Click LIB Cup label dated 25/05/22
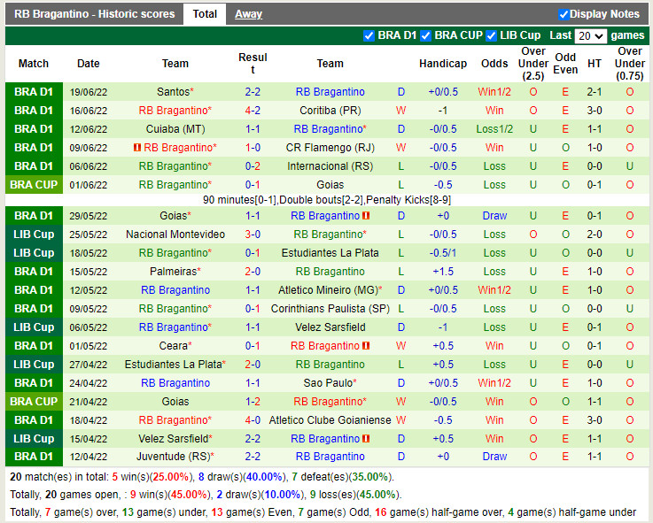This screenshot has height=523, width=653. coord(34,235)
